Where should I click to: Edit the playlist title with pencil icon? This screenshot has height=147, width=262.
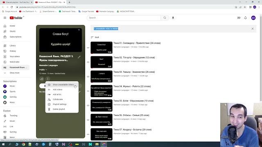(x=79, y=57)
